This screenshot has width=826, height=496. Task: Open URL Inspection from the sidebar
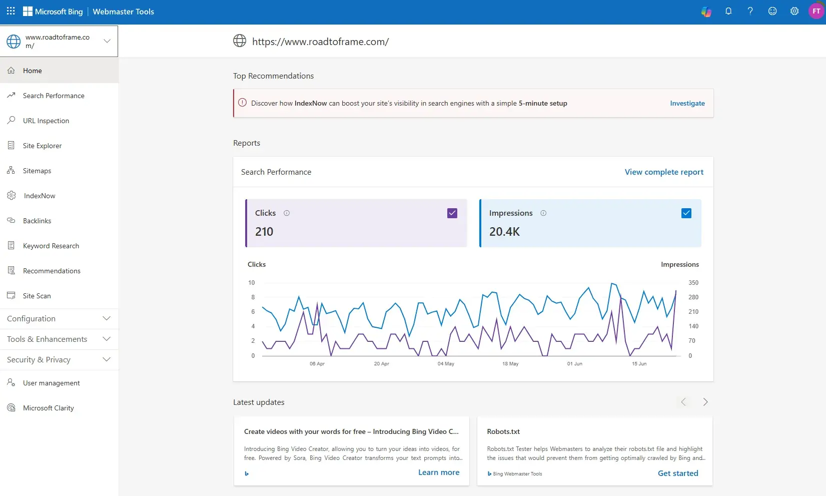point(46,120)
